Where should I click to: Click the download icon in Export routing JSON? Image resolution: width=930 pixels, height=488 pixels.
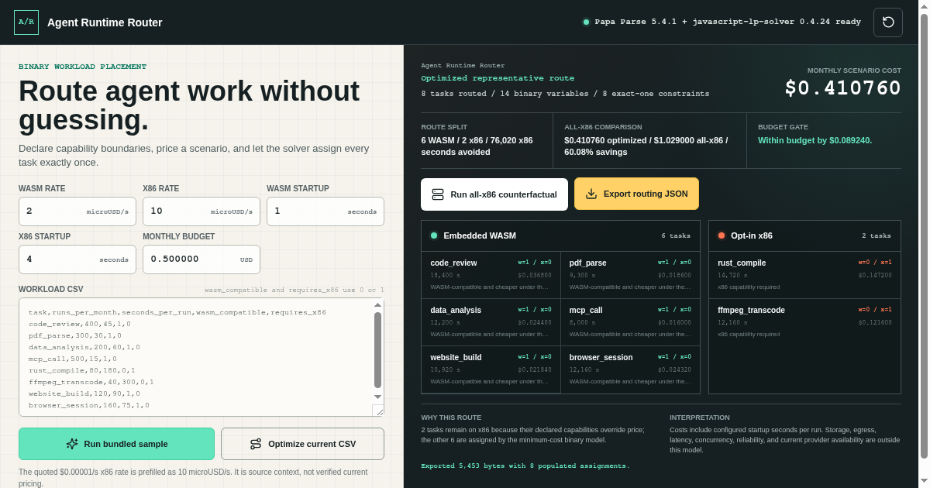coord(591,194)
